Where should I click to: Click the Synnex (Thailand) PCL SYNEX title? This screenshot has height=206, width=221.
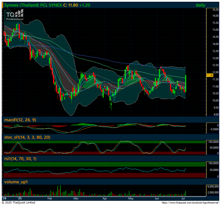pyautogui.click(x=33, y=5)
